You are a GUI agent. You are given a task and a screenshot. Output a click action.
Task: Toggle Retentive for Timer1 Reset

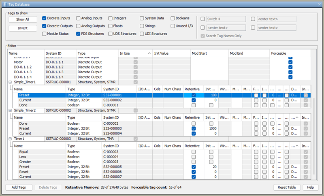pos(194,172)
